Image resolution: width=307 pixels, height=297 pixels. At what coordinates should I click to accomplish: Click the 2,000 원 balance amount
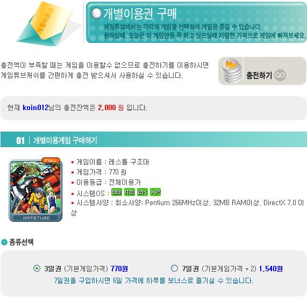pos(111,107)
